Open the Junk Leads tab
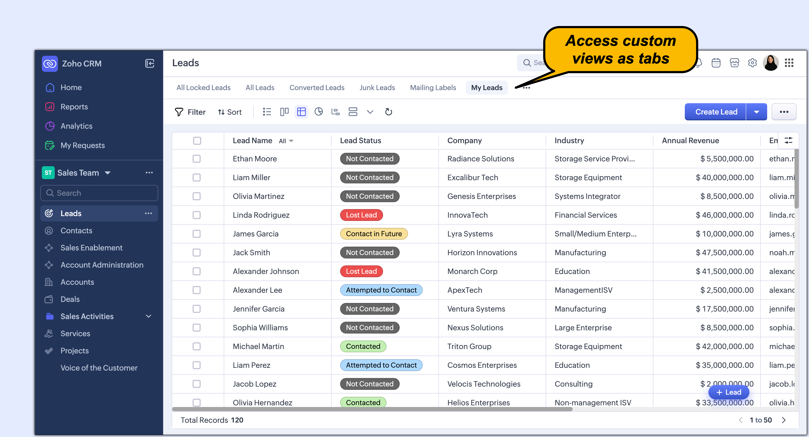Image resolution: width=809 pixels, height=437 pixels. coord(377,88)
